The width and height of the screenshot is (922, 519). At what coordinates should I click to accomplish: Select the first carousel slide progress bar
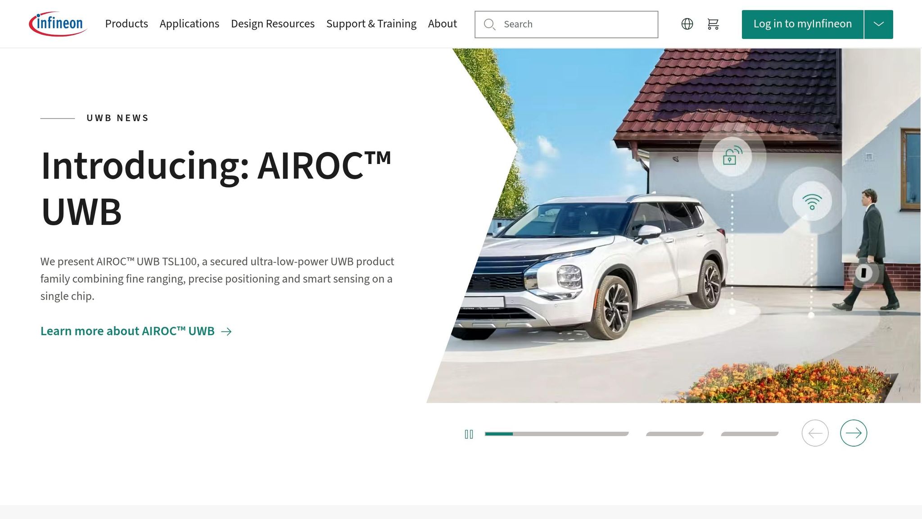point(556,434)
